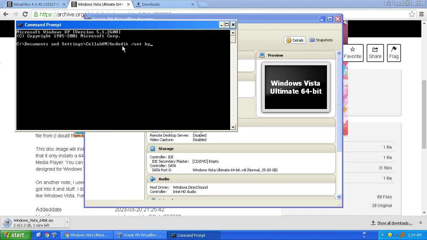This screenshot has height=240, width=427.
Task: Open the Windows_Vista_64bit.iso download item
Action: pos(33,223)
